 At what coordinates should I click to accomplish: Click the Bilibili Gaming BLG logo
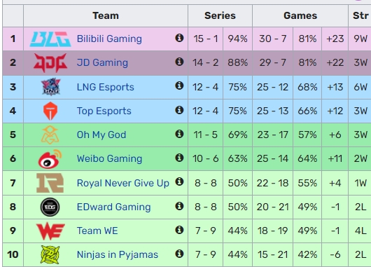[50, 39]
